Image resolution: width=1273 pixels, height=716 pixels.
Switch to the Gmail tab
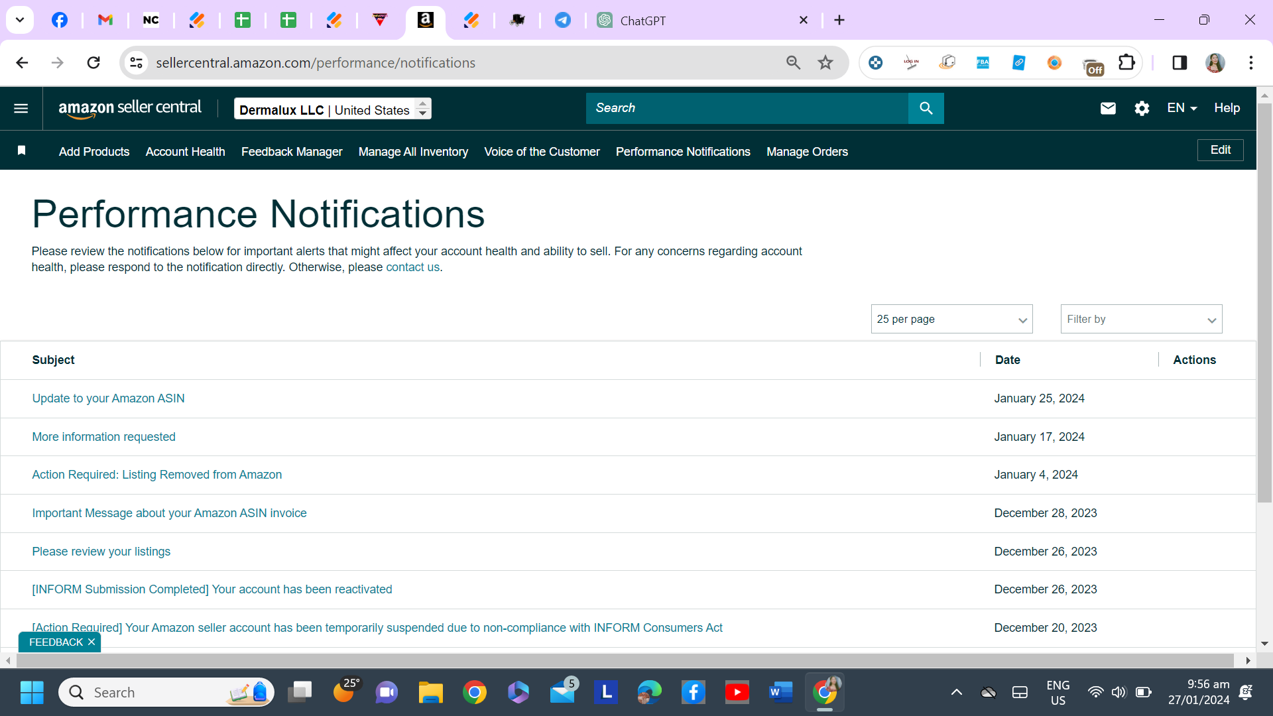tap(105, 21)
